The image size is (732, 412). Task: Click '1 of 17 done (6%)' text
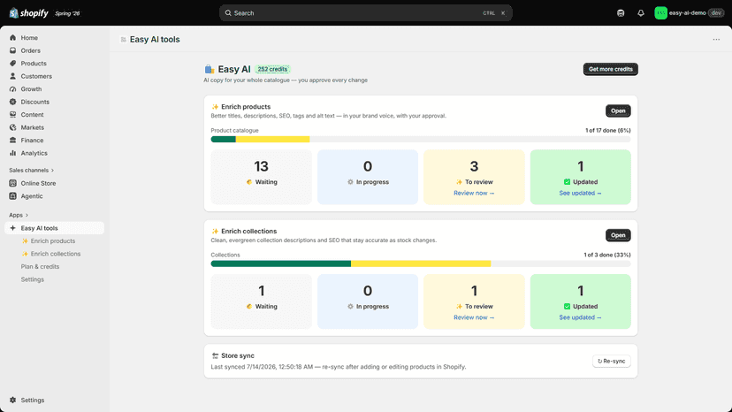[x=608, y=130]
